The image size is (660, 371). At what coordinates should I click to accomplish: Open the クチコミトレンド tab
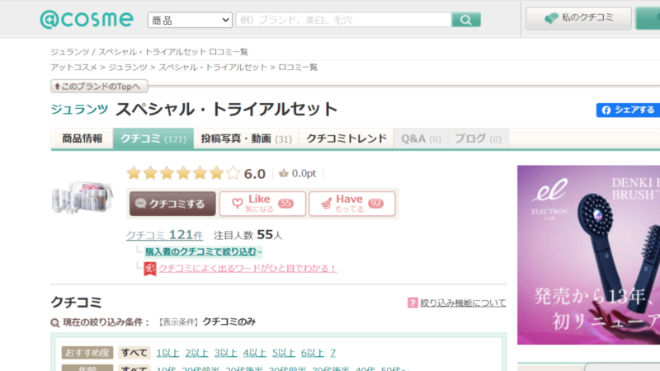click(x=346, y=139)
